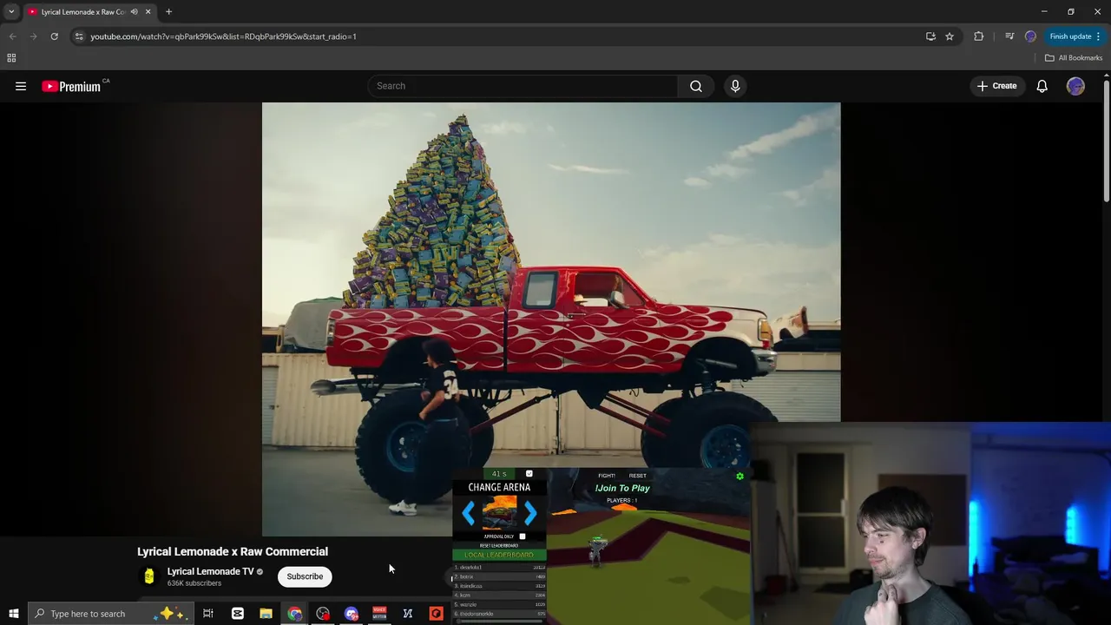Open the Lyrical Lemonade TV channel link
The image size is (1111, 625).
coord(210,571)
